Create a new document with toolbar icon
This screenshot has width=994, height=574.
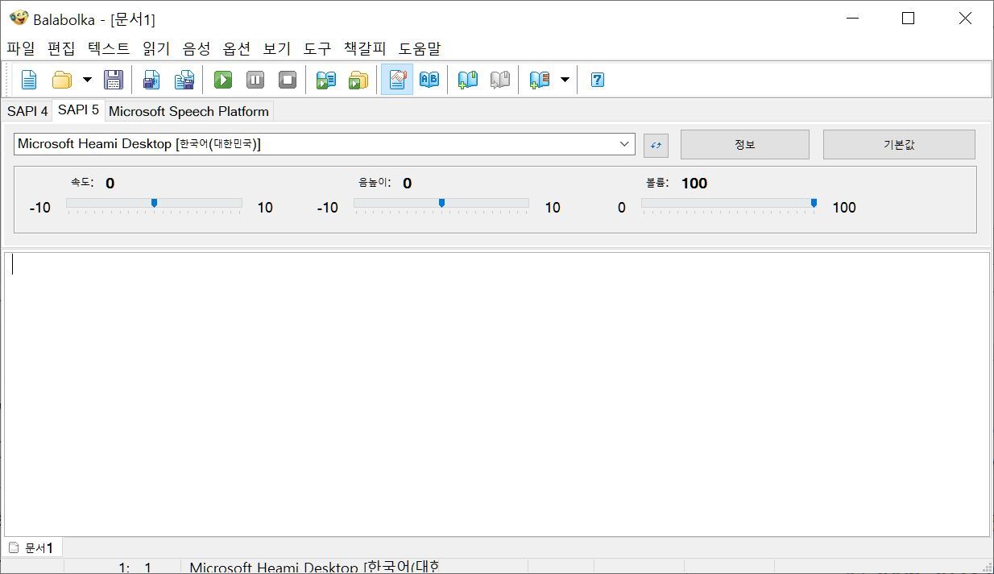(29, 80)
